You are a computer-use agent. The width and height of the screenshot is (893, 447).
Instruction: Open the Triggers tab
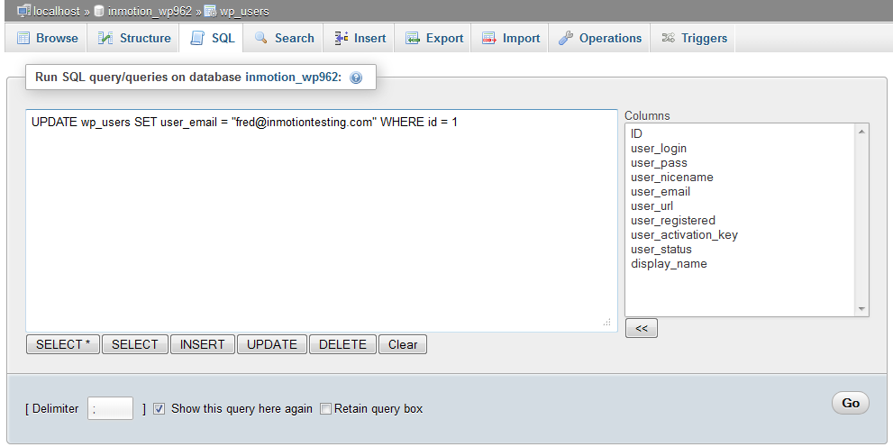tap(695, 39)
